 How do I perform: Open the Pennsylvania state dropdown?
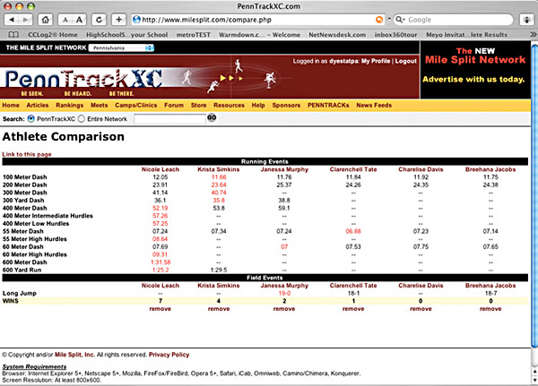coord(120,47)
